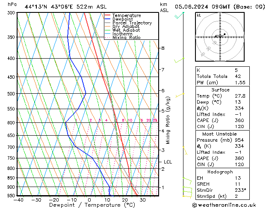Click the "Temperature" legend entry

127,15
